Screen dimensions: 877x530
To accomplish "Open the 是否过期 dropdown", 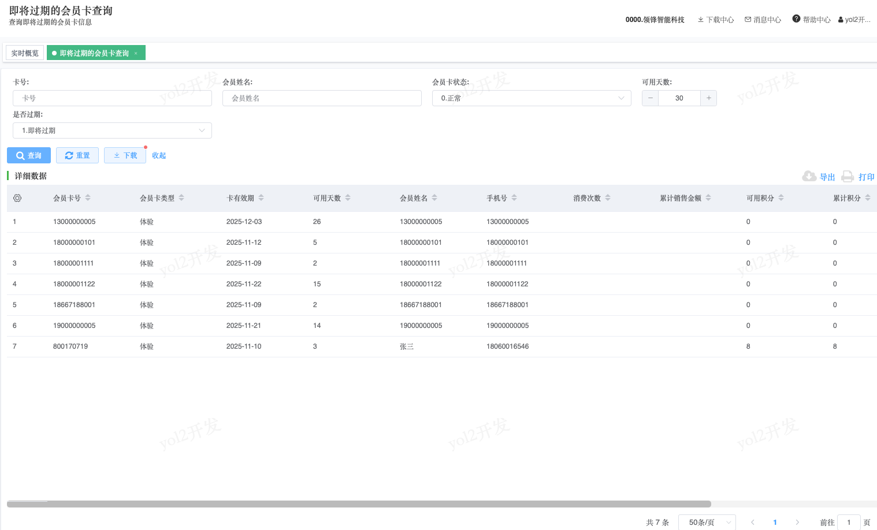I will pyautogui.click(x=112, y=130).
